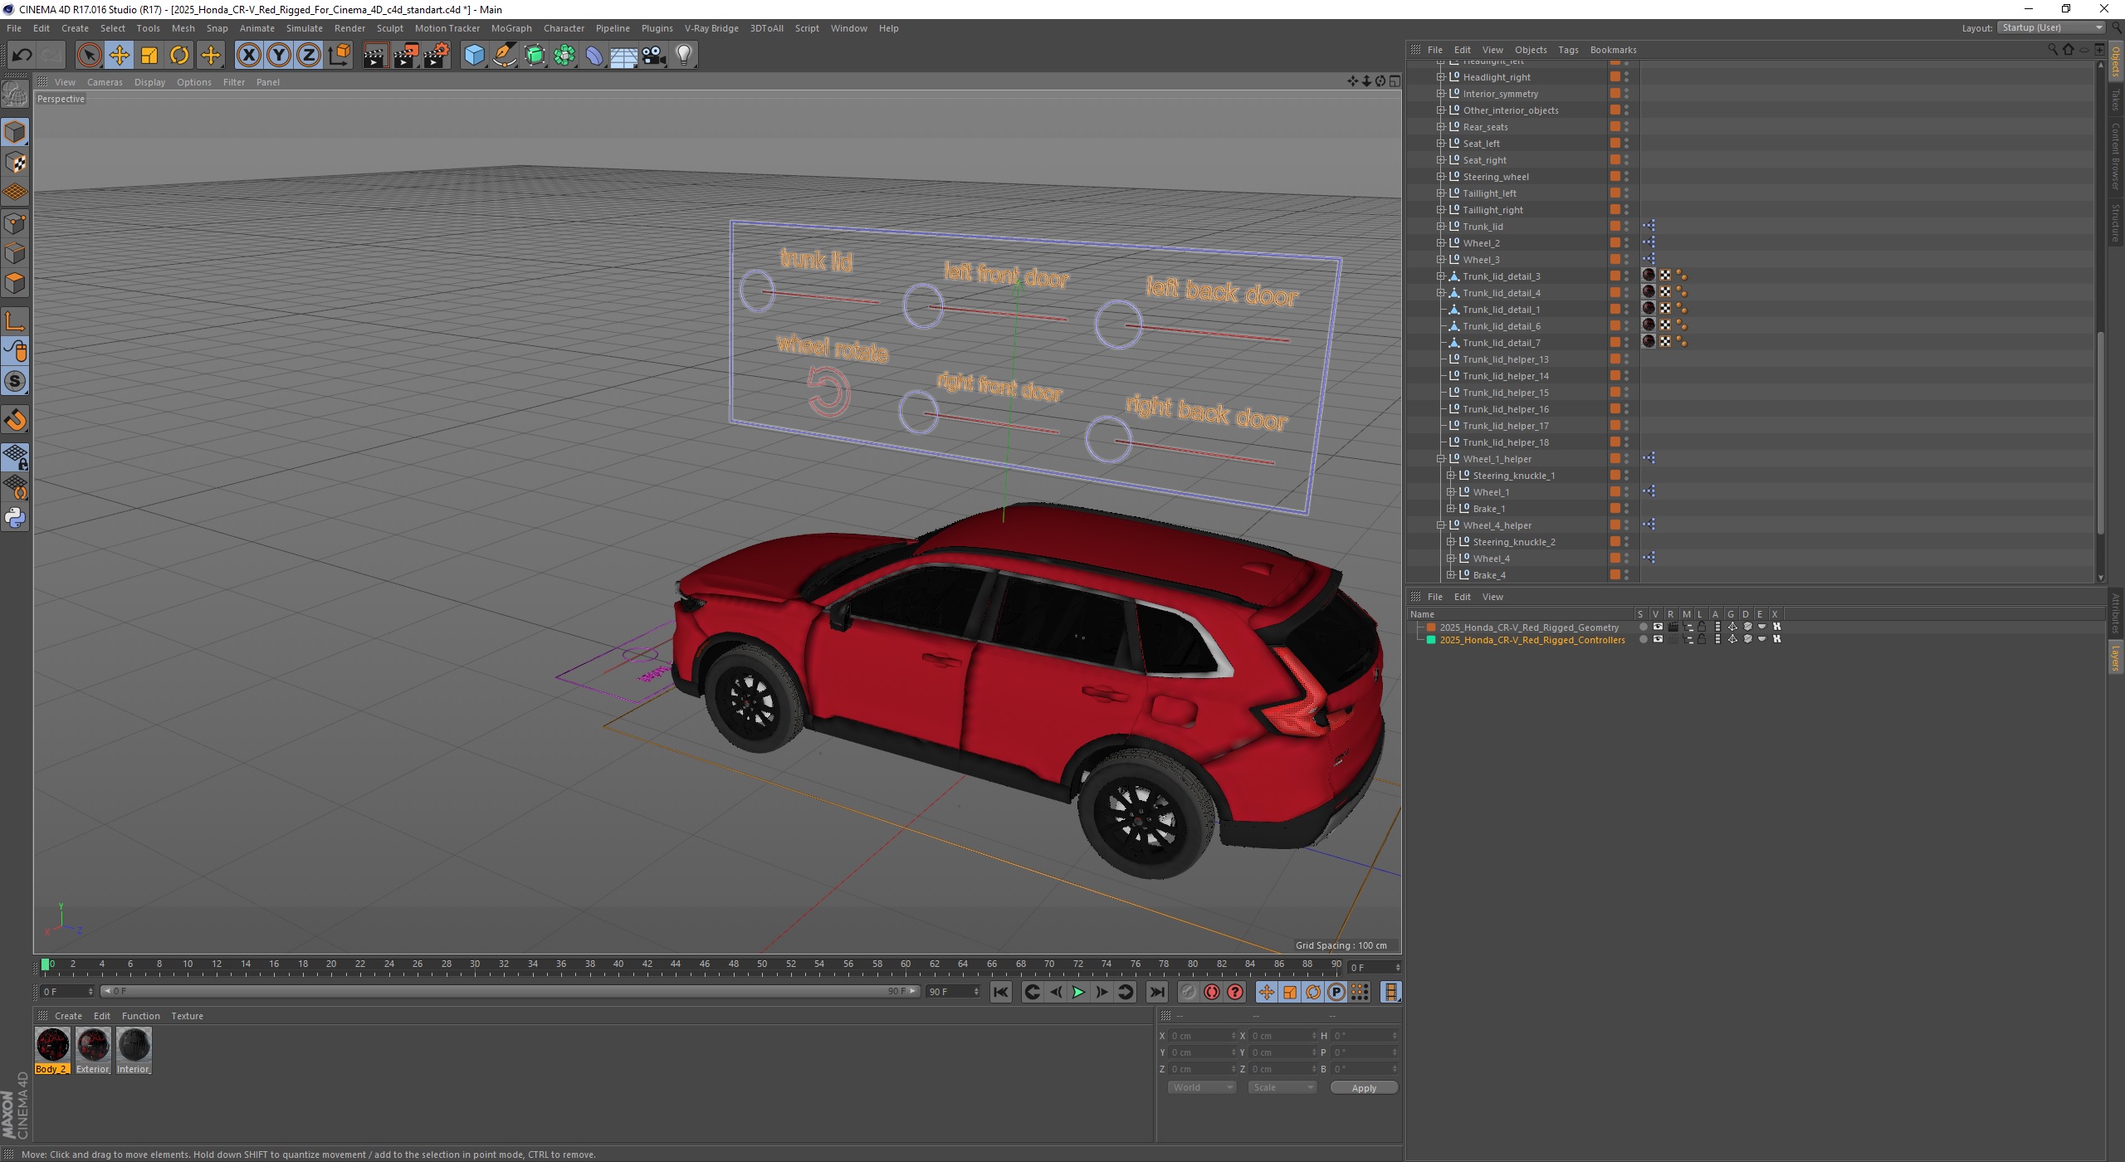Click the Python script icon
Image resolution: width=2125 pixels, height=1162 pixels.
click(x=15, y=518)
